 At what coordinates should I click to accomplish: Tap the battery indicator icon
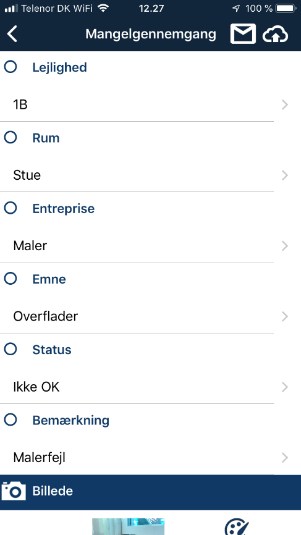pyautogui.click(x=286, y=9)
